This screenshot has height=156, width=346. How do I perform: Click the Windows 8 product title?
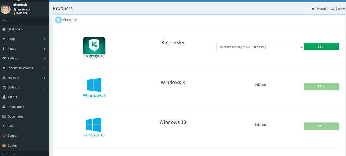tap(173, 82)
